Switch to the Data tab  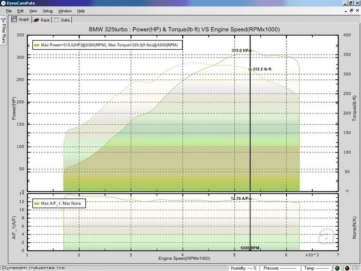pos(62,20)
